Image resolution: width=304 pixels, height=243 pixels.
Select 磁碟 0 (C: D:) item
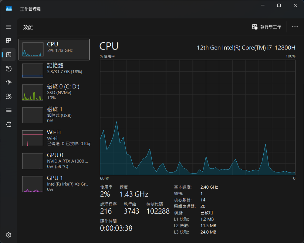pyautogui.click(x=54, y=92)
